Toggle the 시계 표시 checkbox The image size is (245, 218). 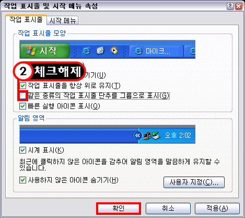(22, 150)
